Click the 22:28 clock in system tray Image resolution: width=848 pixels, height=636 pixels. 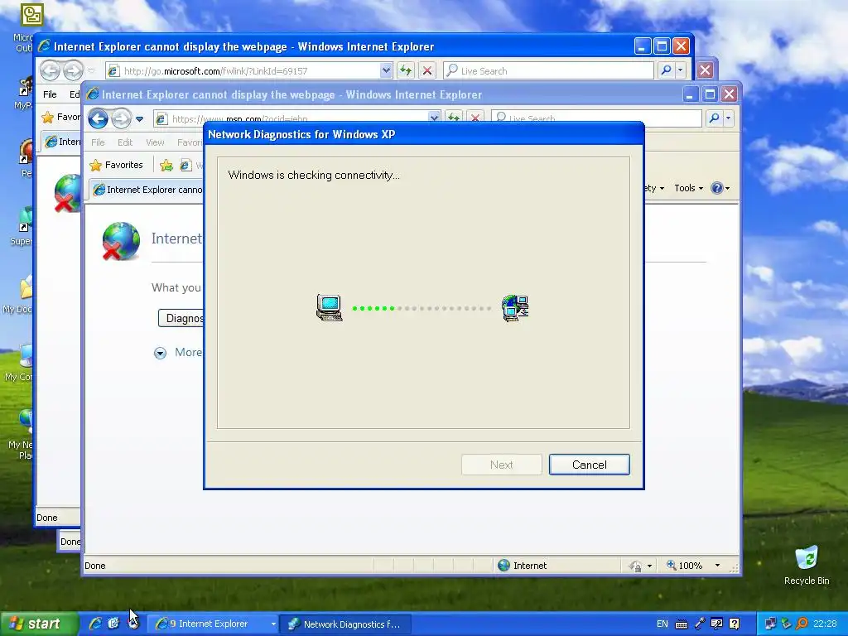(825, 624)
